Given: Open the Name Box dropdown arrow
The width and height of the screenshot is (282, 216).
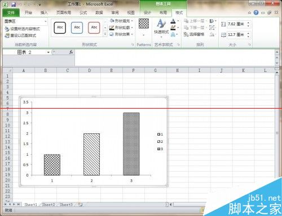Looking at the screenshot, I should [49, 52].
